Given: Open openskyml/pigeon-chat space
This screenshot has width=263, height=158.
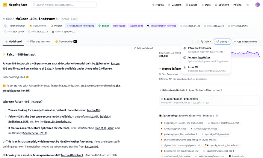Looking at the screenshot, I should [215, 134].
